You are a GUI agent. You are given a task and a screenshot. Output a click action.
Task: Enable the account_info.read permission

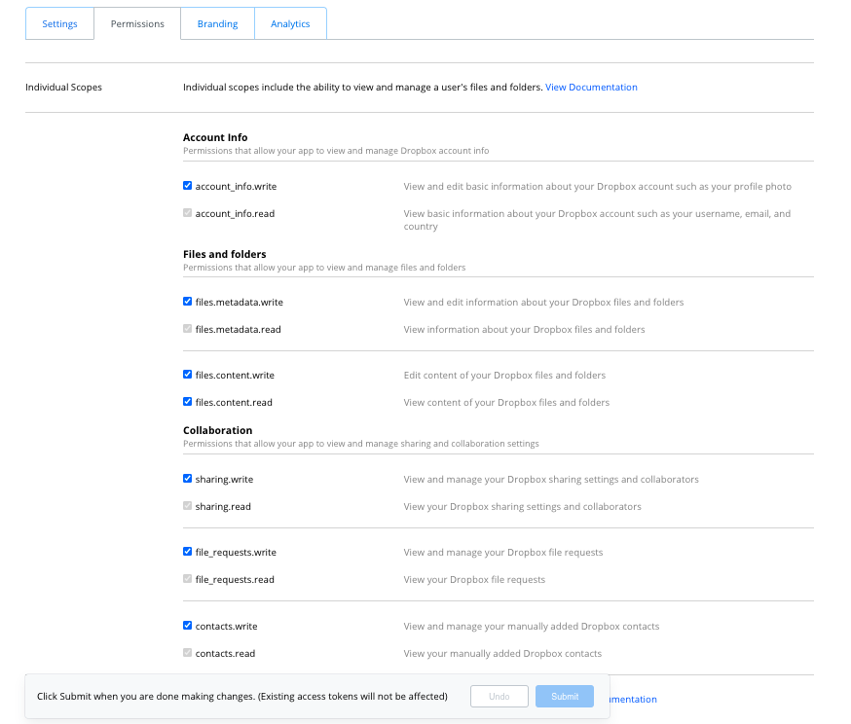tap(187, 212)
